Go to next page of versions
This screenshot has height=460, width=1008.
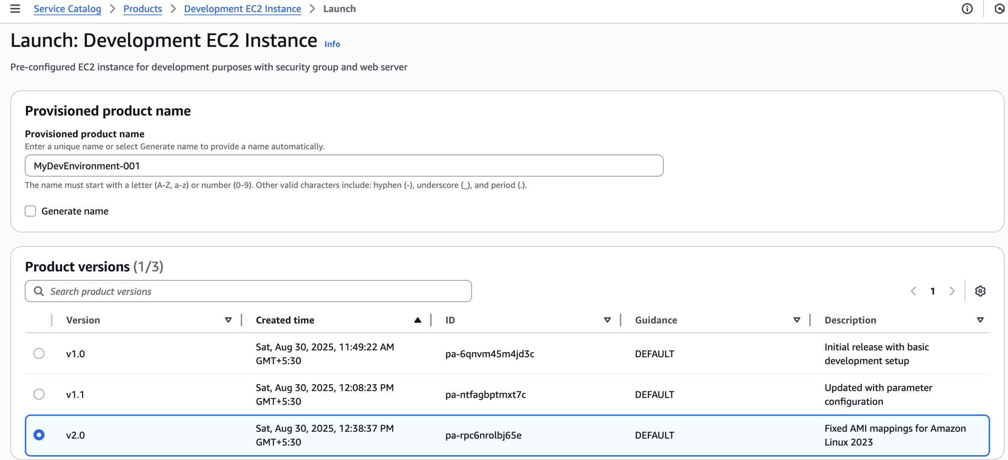952,291
